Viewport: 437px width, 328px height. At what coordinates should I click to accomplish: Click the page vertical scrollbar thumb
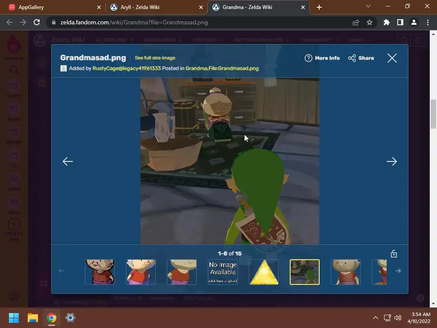[434, 114]
